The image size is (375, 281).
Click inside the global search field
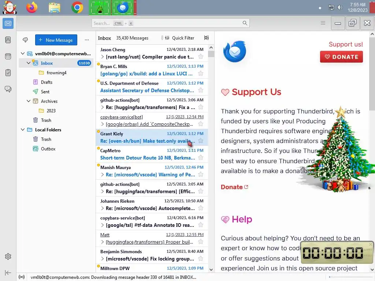click(x=170, y=23)
